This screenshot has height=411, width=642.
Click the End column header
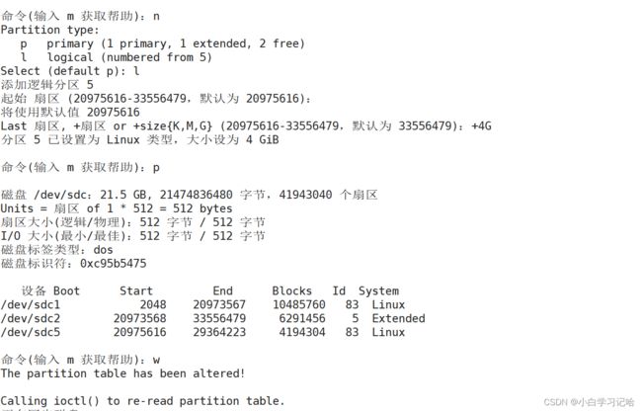point(222,290)
